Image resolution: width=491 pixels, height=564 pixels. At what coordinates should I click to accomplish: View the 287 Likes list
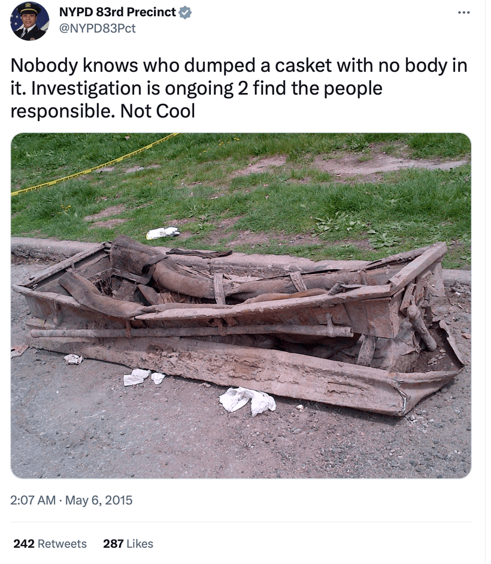pyautogui.click(x=128, y=544)
